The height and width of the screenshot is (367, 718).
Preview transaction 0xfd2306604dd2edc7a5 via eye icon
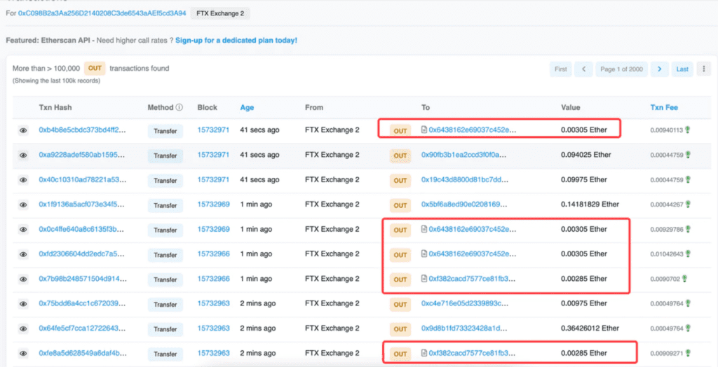click(x=23, y=254)
